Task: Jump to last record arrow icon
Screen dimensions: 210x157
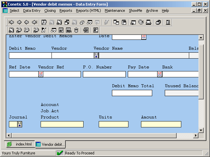Action: 34,22
